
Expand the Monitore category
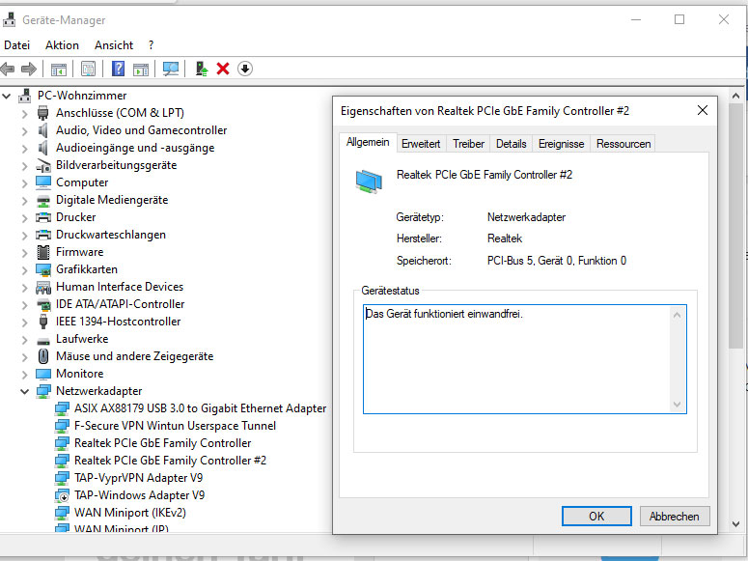[24, 374]
